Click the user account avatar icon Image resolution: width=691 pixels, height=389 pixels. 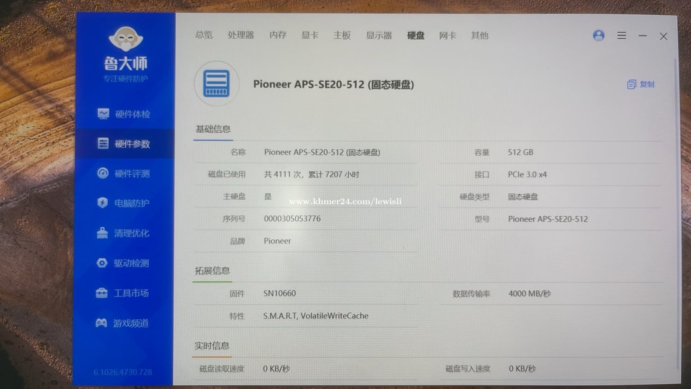tap(598, 35)
